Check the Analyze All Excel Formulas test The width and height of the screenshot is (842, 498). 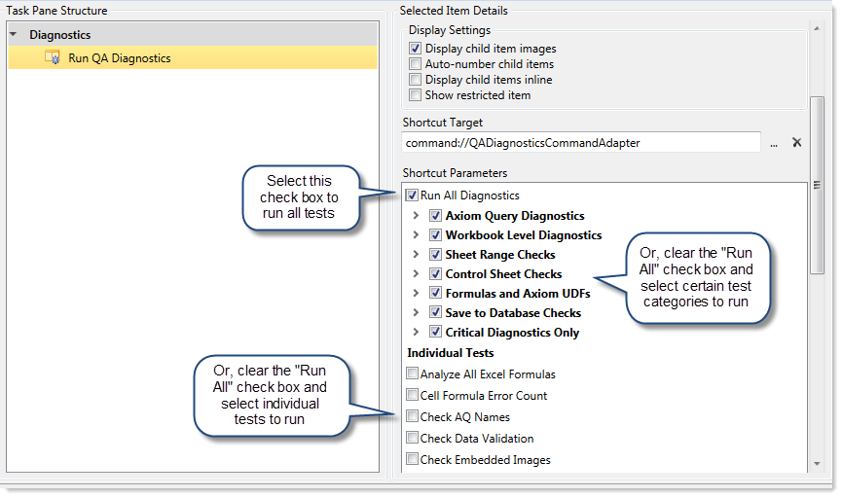click(413, 374)
